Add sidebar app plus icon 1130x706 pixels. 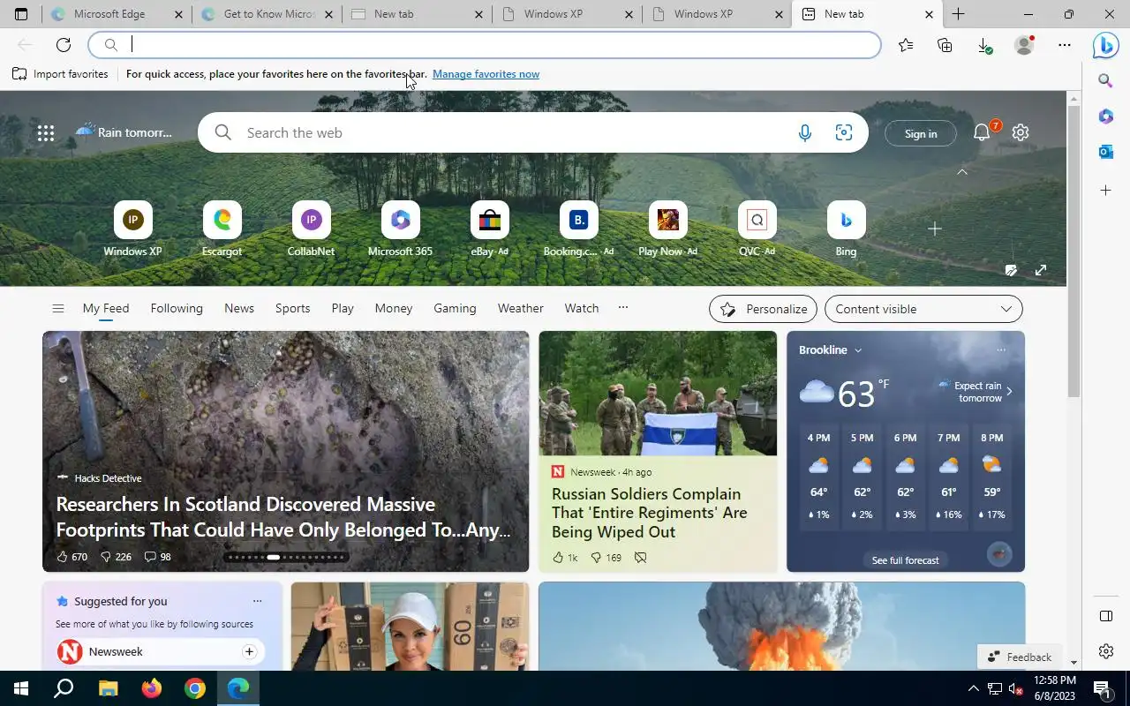coord(1105,190)
